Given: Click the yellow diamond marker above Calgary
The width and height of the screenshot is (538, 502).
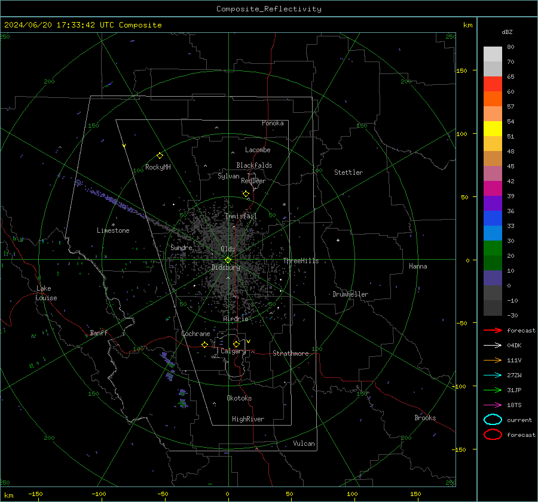Looking at the screenshot, I should [236, 344].
